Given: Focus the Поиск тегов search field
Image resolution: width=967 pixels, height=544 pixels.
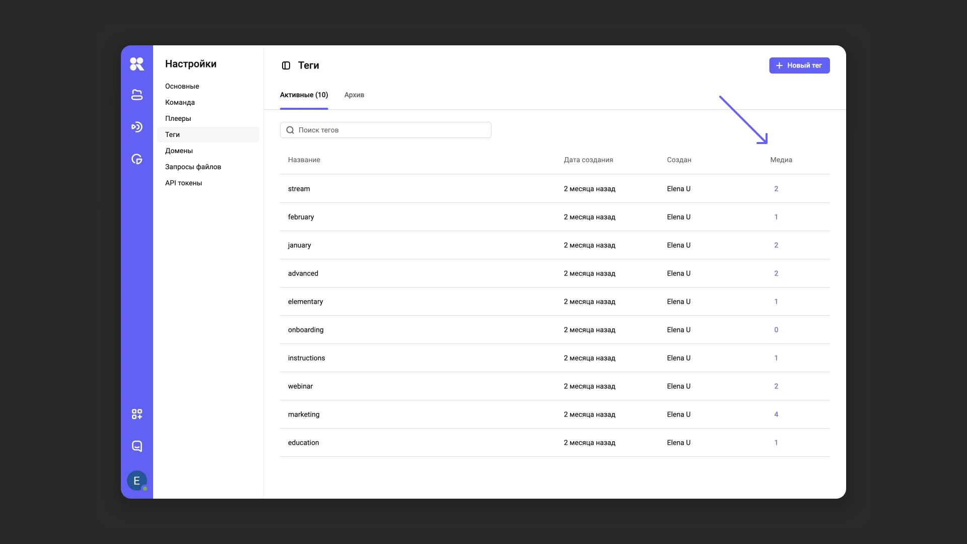Looking at the screenshot, I should [x=386, y=130].
